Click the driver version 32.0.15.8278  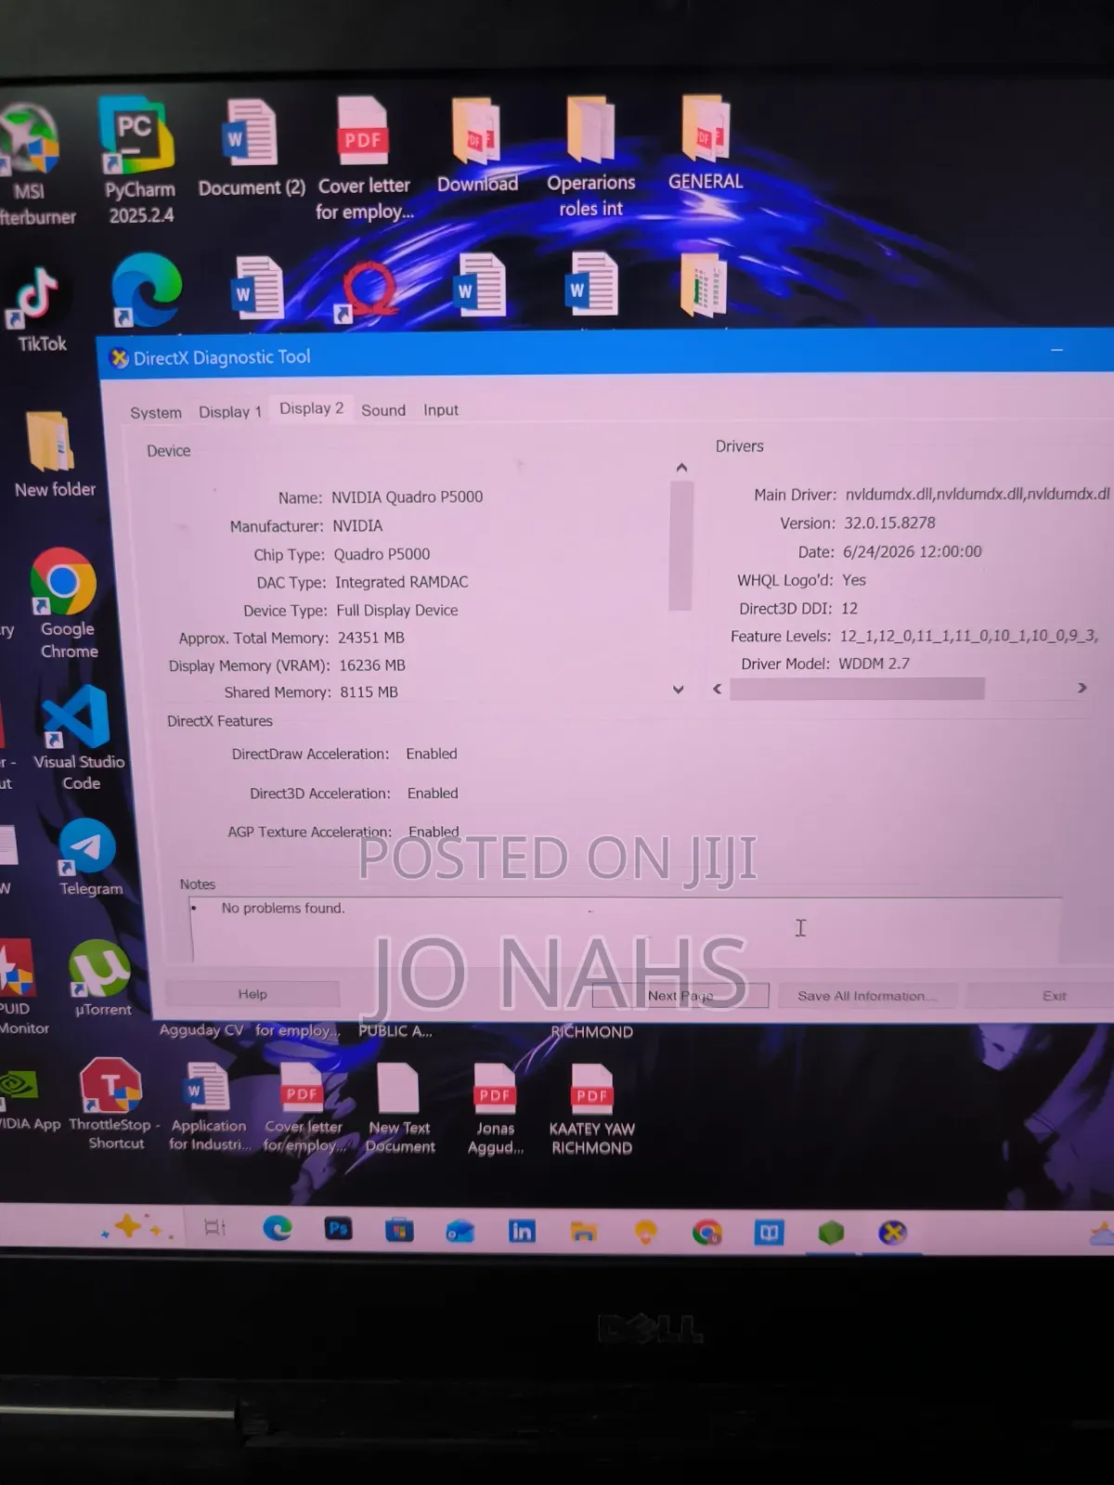(x=889, y=523)
